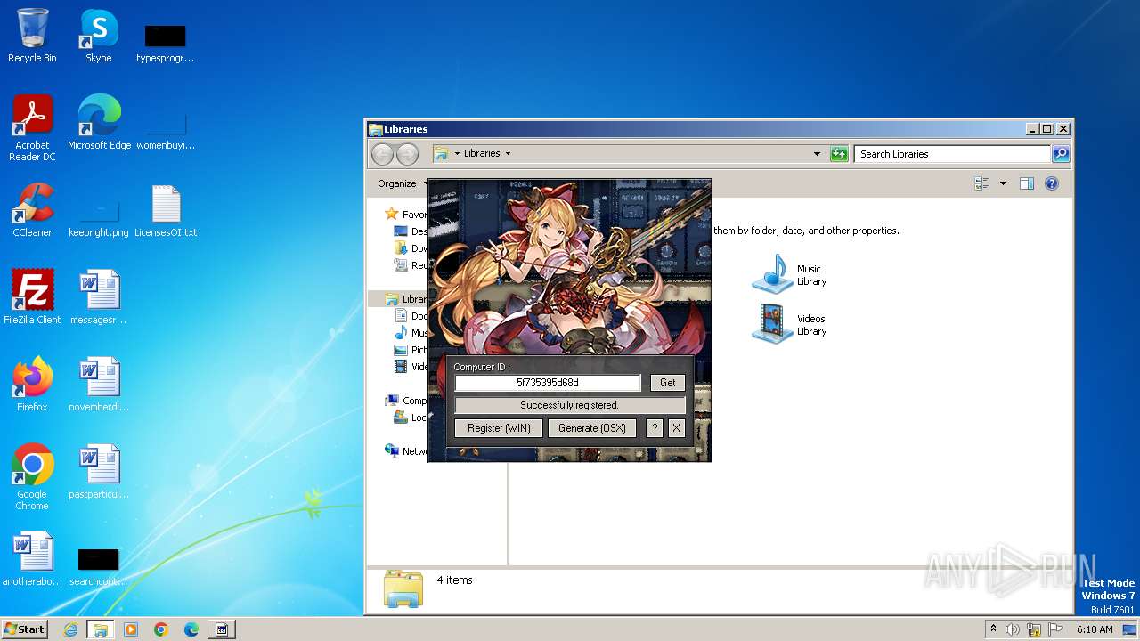Viewport: 1140px width, 641px height.
Task: Click the Get button beside Computer ID
Action: coord(667,383)
